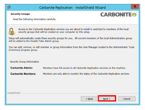
Task: Select 'Read the following information carefully.' text
Action: (34, 19)
